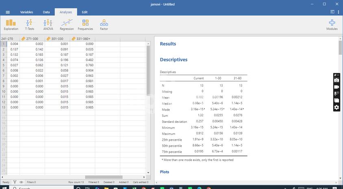Image resolution: width=343 pixels, height=189 pixels.
Task: Open File Explorer from the taskbar
Action: click(106, 188)
